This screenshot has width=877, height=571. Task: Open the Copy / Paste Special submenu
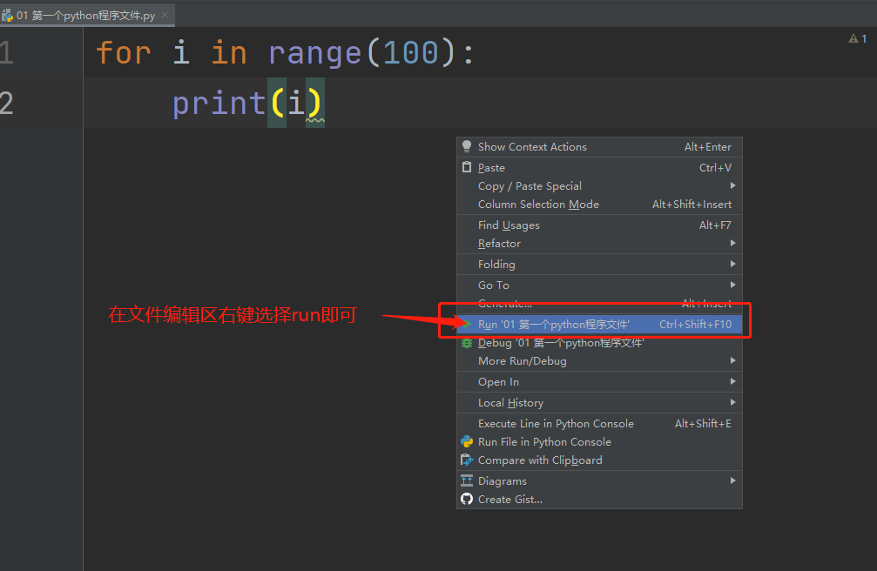pyautogui.click(x=599, y=185)
